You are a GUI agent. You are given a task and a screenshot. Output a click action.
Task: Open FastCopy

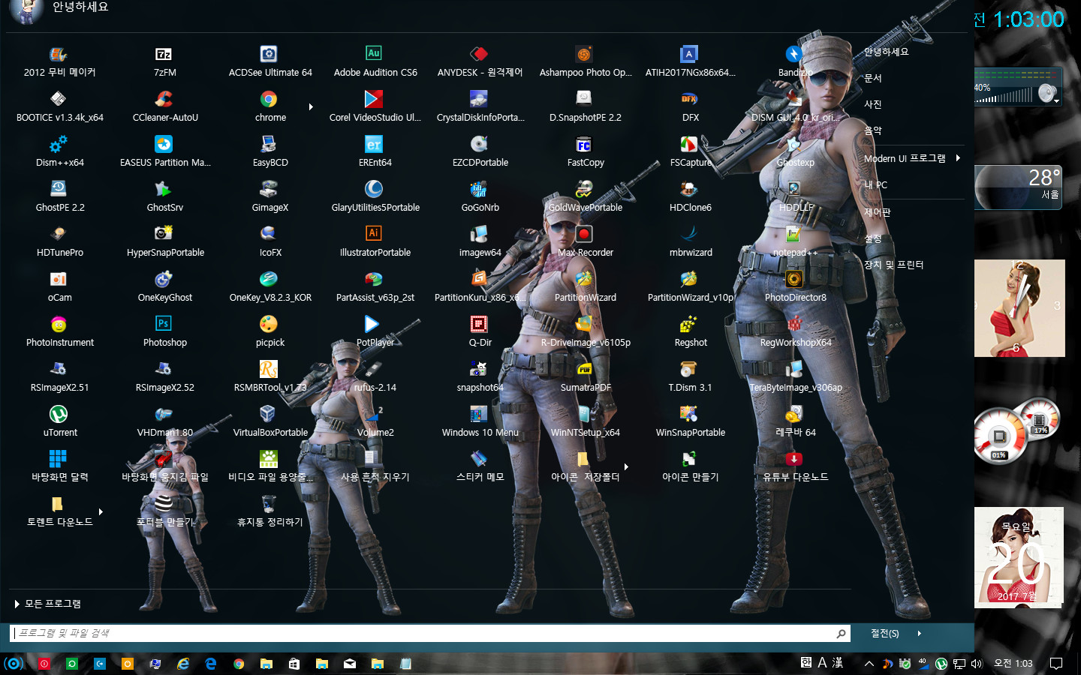pyautogui.click(x=586, y=151)
